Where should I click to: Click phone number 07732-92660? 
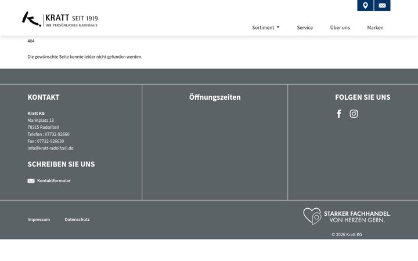(57, 134)
